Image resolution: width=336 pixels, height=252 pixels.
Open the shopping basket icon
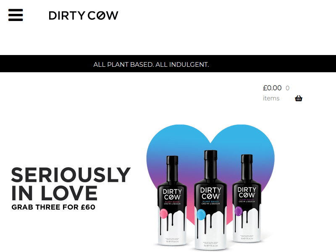(299, 98)
